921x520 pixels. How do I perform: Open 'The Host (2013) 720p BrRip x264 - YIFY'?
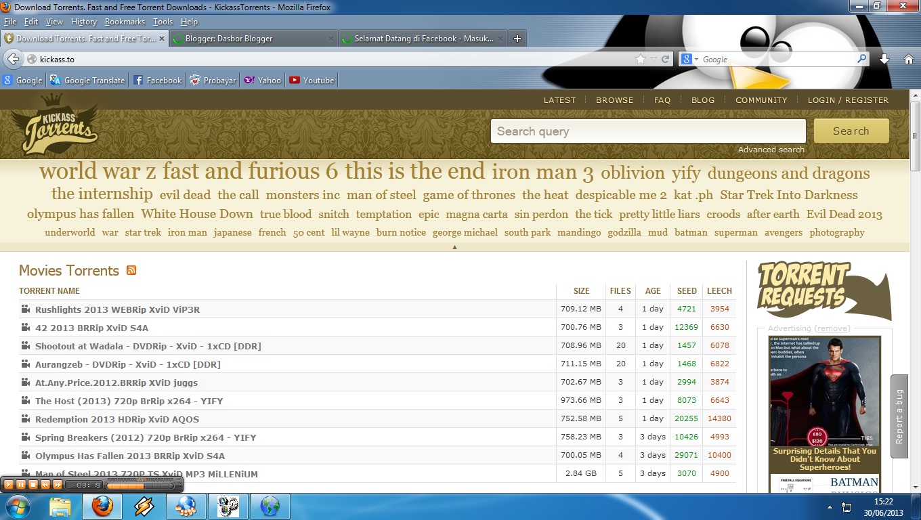pyautogui.click(x=129, y=401)
